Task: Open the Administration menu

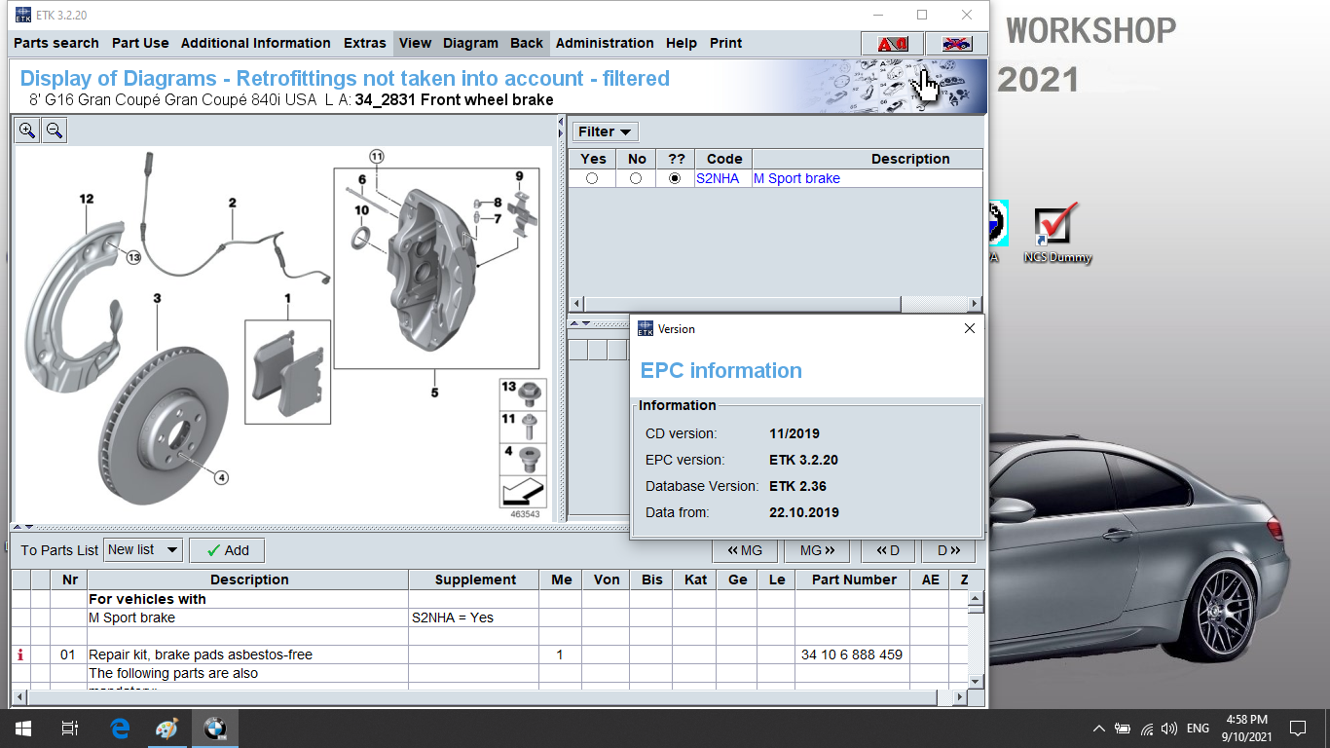Action: click(605, 43)
